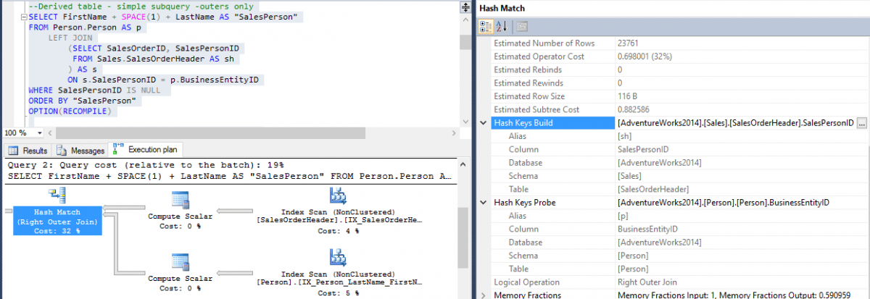Click the Person Index Scan operator icon
Image resolution: width=870 pixels, height=299 pixels.
[x=336, y=259]
